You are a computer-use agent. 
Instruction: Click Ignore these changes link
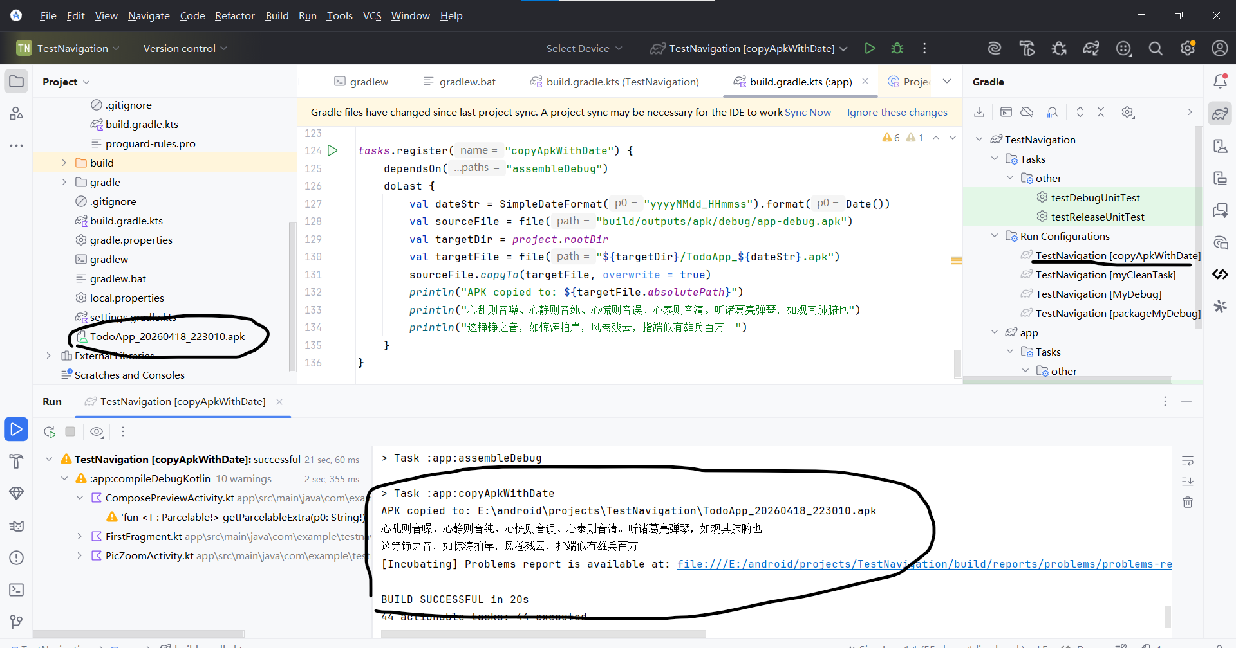click(897, 112)
